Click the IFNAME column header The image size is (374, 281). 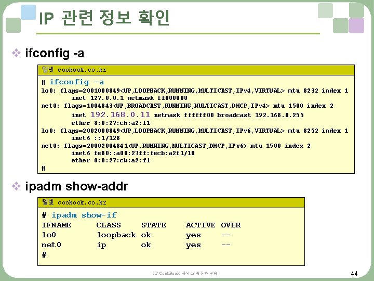(56, 225)
